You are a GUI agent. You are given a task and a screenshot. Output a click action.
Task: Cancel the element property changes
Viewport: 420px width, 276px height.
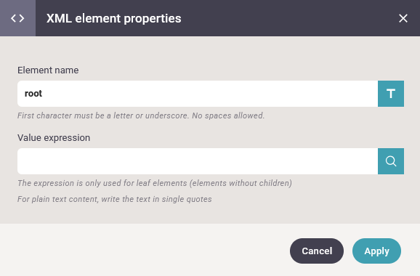tap(317, 251)
